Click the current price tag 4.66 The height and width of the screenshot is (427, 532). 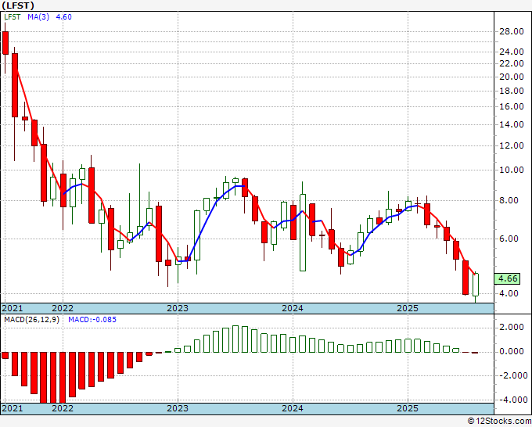(507, 278)
